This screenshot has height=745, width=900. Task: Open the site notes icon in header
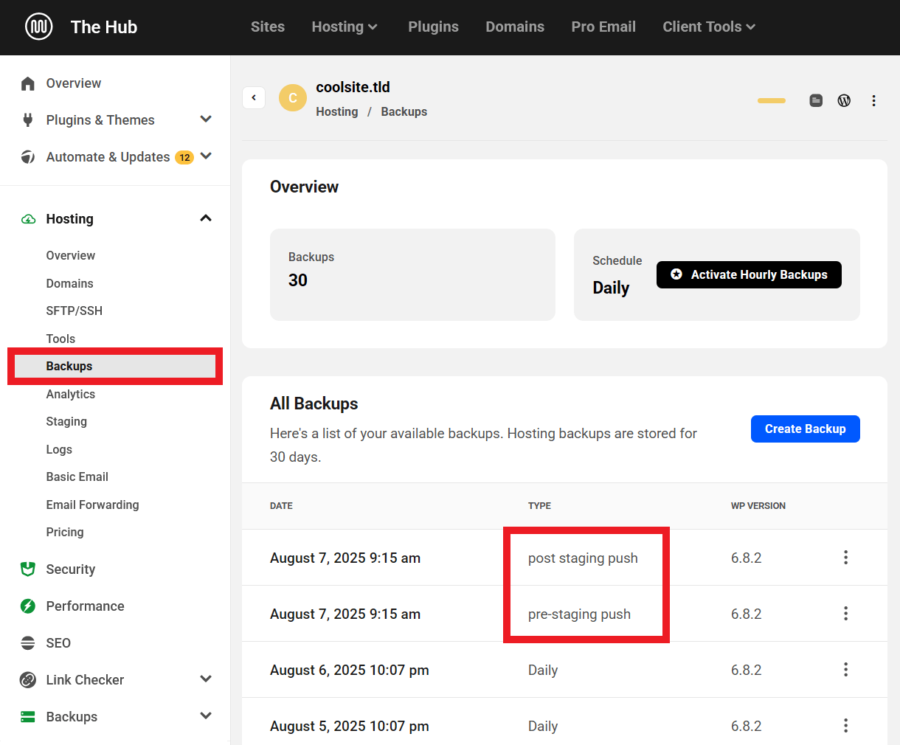(x=816, y=100)
